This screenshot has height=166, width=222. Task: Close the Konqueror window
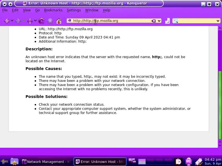pos(217,4)
